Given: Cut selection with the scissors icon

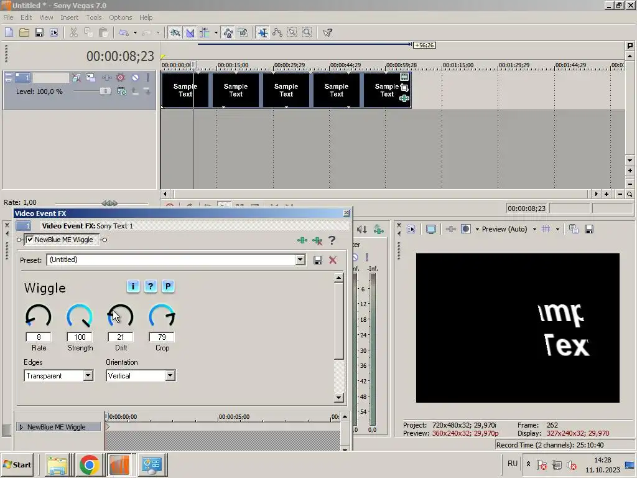Looking at the screenshot, I should tap(73, 32).
